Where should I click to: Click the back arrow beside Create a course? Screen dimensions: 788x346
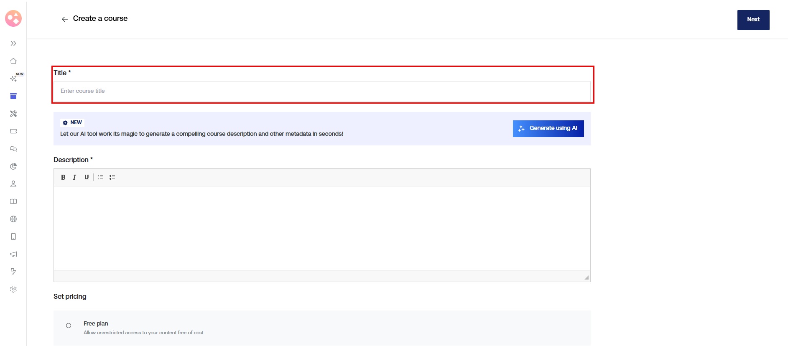(x=64, y=19)
